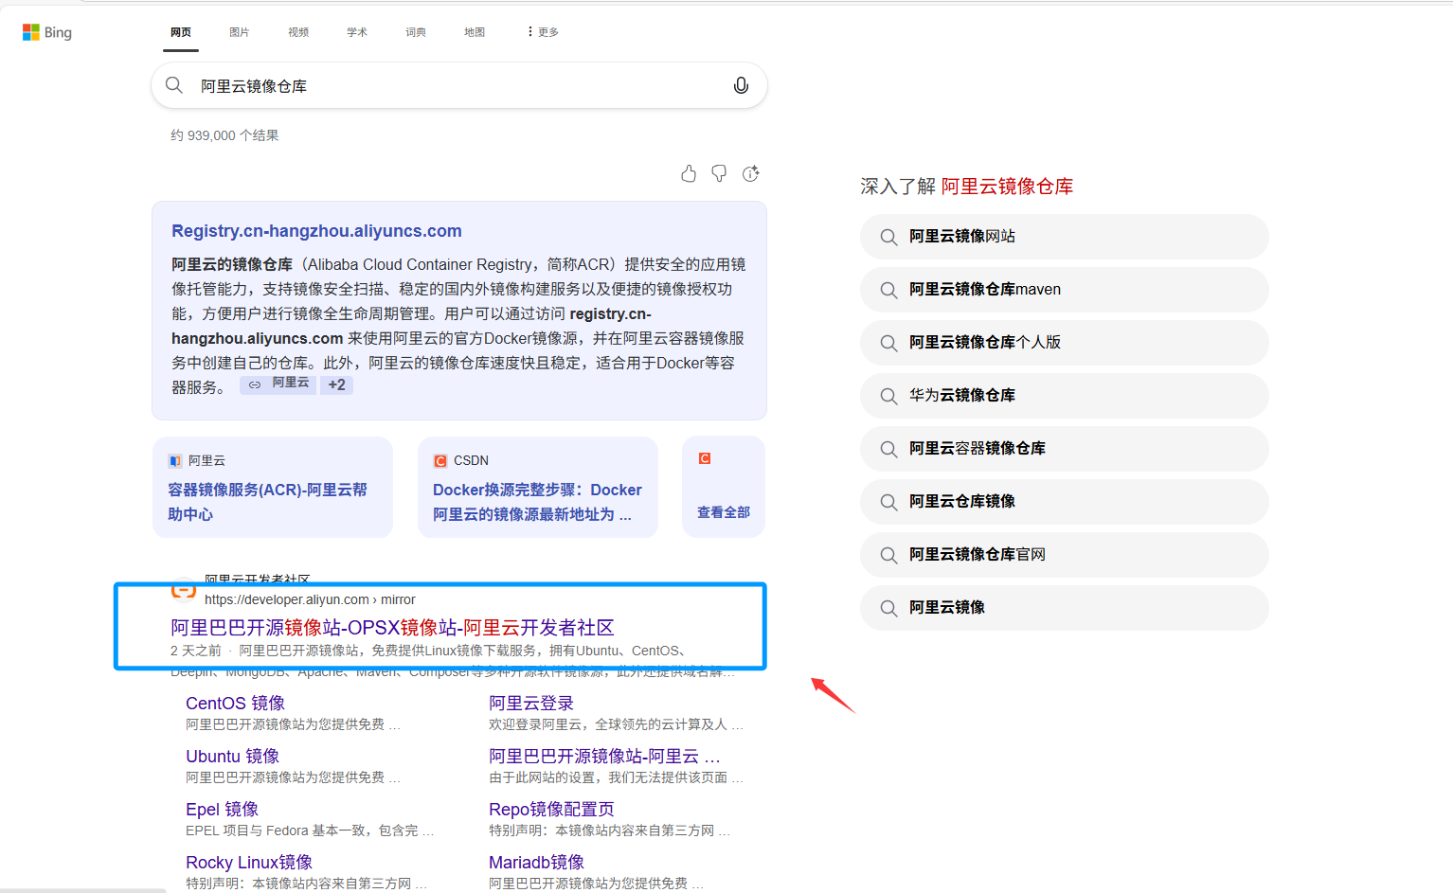Viewport: 1453px width, 893px height.
Task: Select related search 阿里云镜像网站
Action: (1065, 237)
